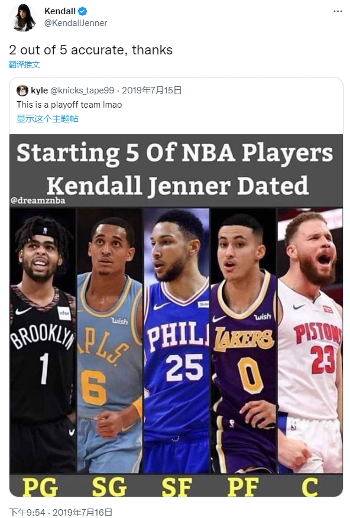Click kyle's small avatar in quoted tweet
The width and height of the screenshot is (350, 518).
coord(22,90)
